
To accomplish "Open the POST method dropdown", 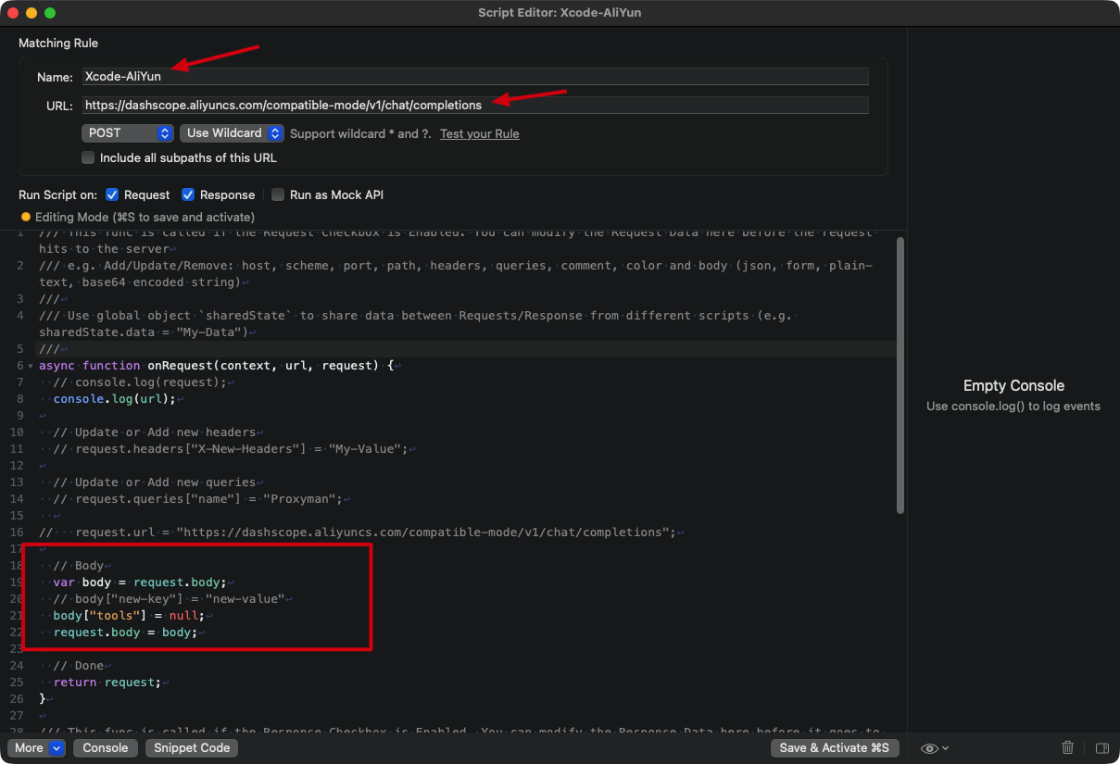I will (127, 133).
